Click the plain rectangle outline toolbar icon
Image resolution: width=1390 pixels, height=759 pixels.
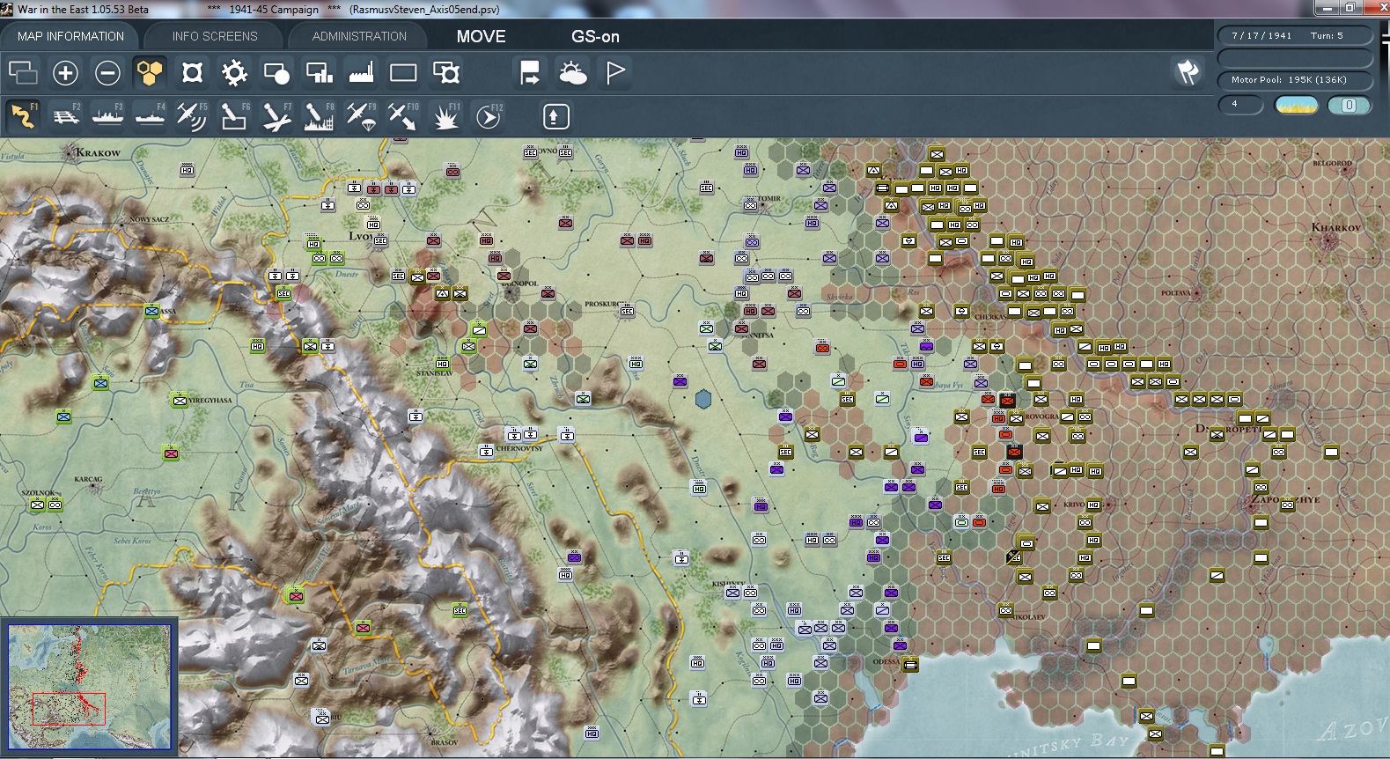tap(403, 72)
